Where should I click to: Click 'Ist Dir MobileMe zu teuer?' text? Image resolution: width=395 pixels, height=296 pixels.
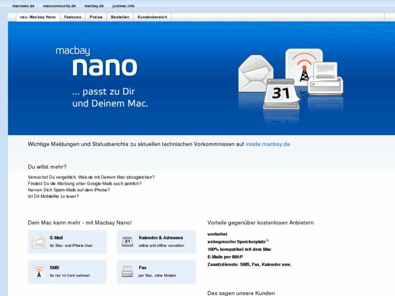(x=53, y=196)
